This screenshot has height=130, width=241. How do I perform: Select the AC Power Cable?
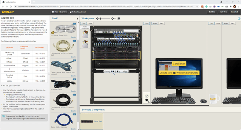pyautogui.click(x=63, y=84)
